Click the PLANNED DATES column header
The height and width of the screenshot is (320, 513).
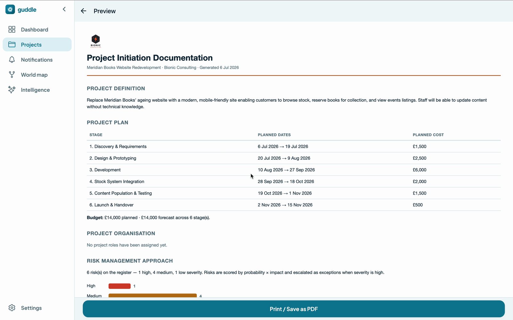click(274, 135)
